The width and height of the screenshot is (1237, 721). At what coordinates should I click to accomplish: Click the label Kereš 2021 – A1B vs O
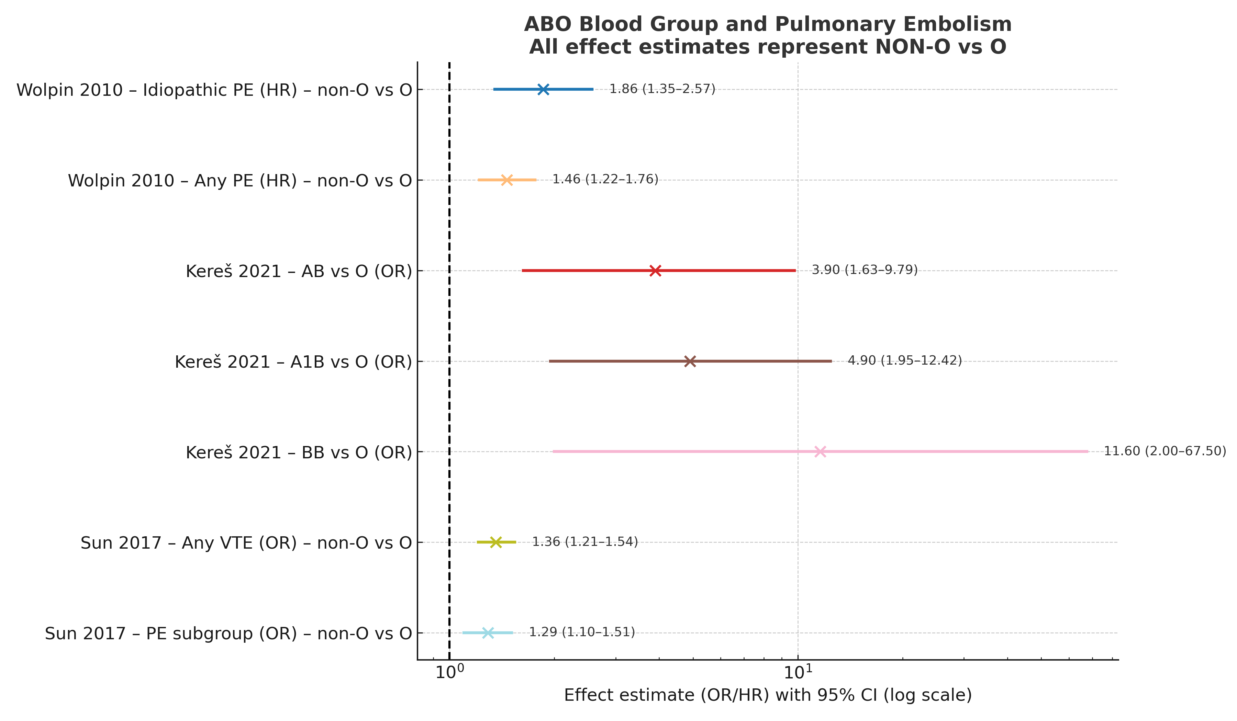(x=293, y=362)
